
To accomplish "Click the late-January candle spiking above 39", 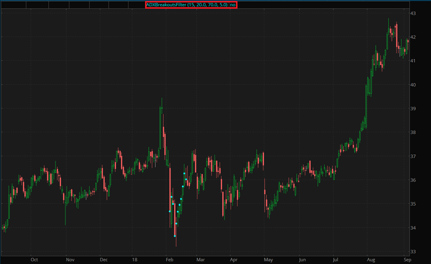I will [161, 108].
